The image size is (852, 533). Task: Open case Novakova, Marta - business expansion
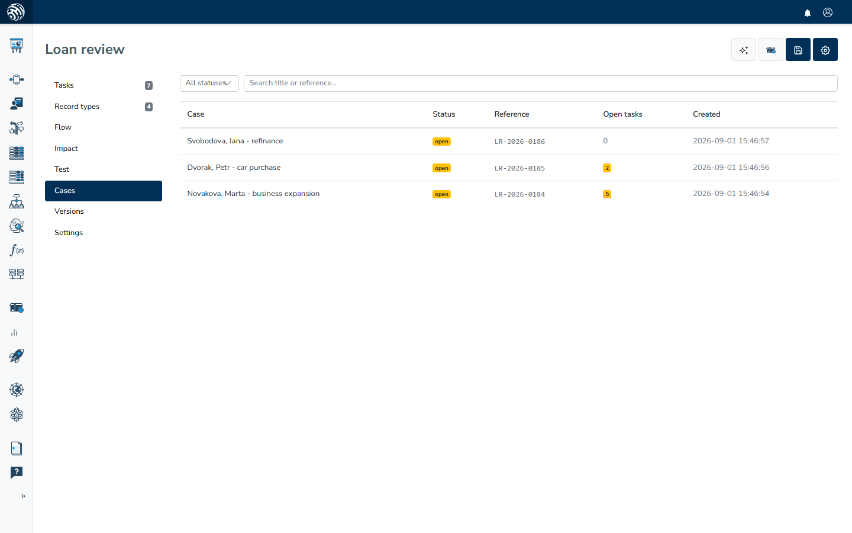(253, 194)
